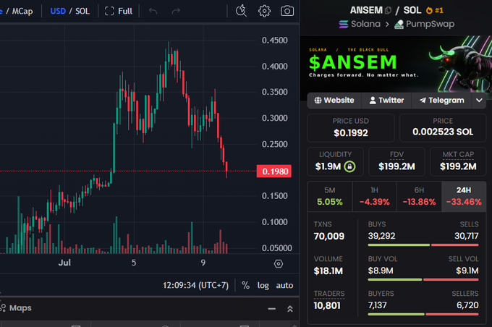This screenshot has height=327, width=492.
Task: Select the 5M timeframe stats tab
Action: (x=329, y=196)
